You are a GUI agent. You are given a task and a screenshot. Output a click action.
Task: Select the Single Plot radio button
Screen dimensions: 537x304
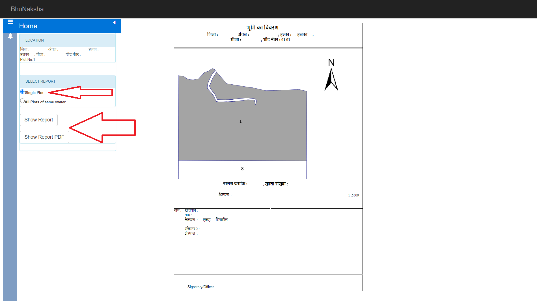tap(22, 92)
